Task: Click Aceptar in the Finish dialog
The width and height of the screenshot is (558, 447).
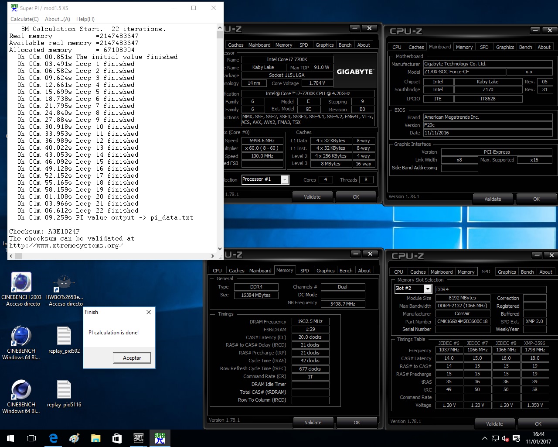Action: pos(132,358)
